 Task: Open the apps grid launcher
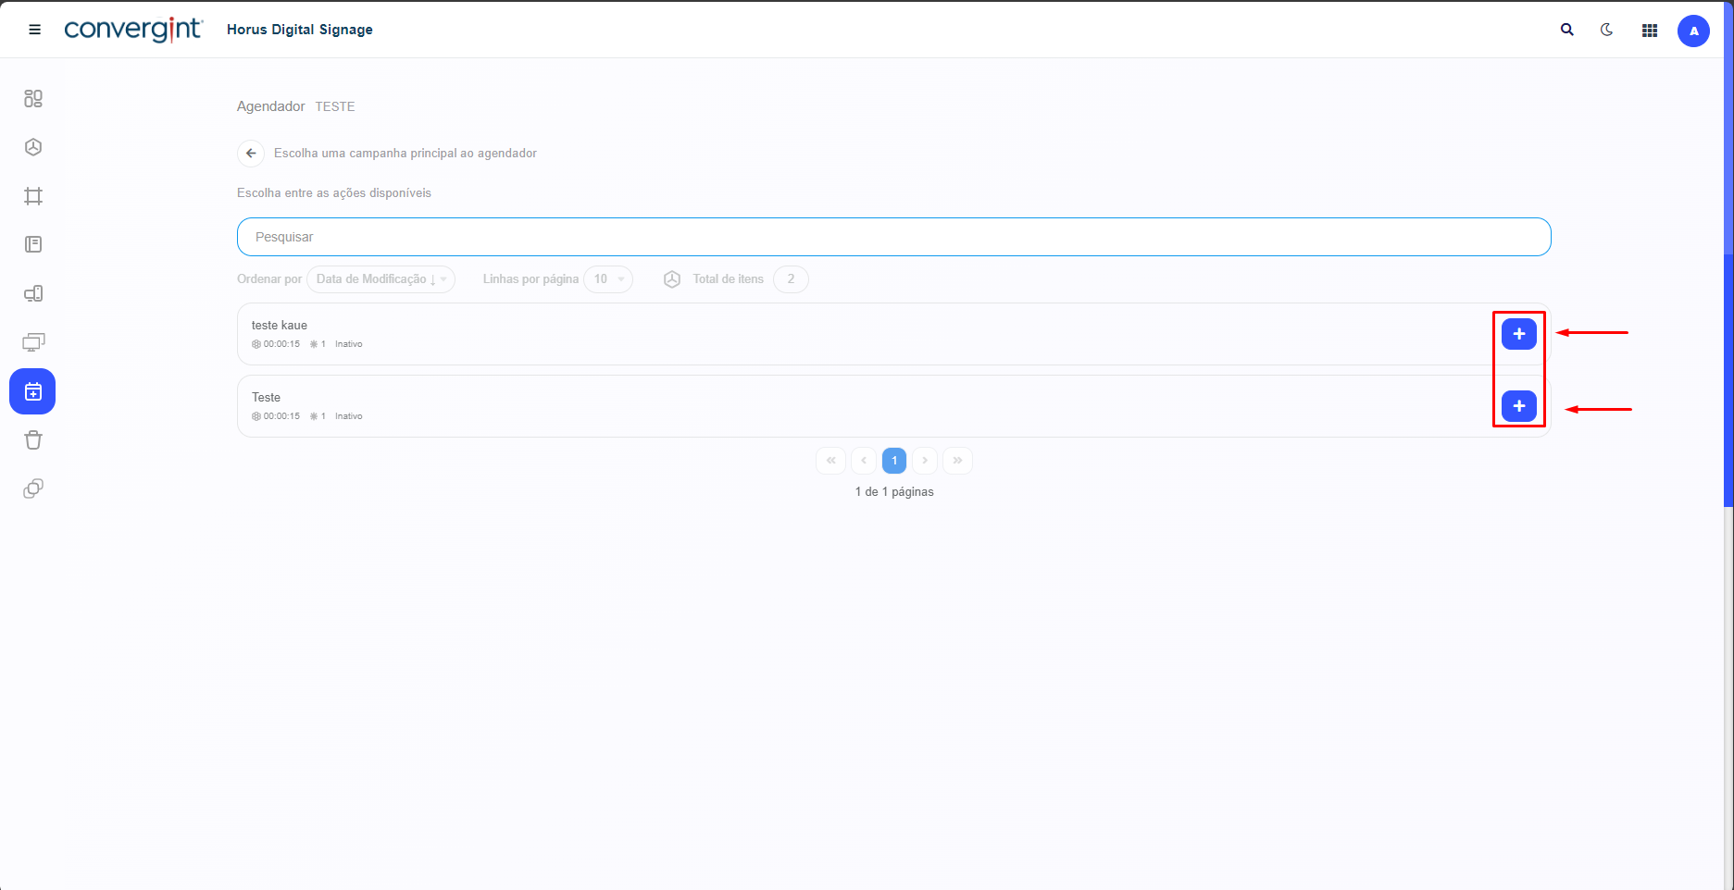coord(1649,31)
